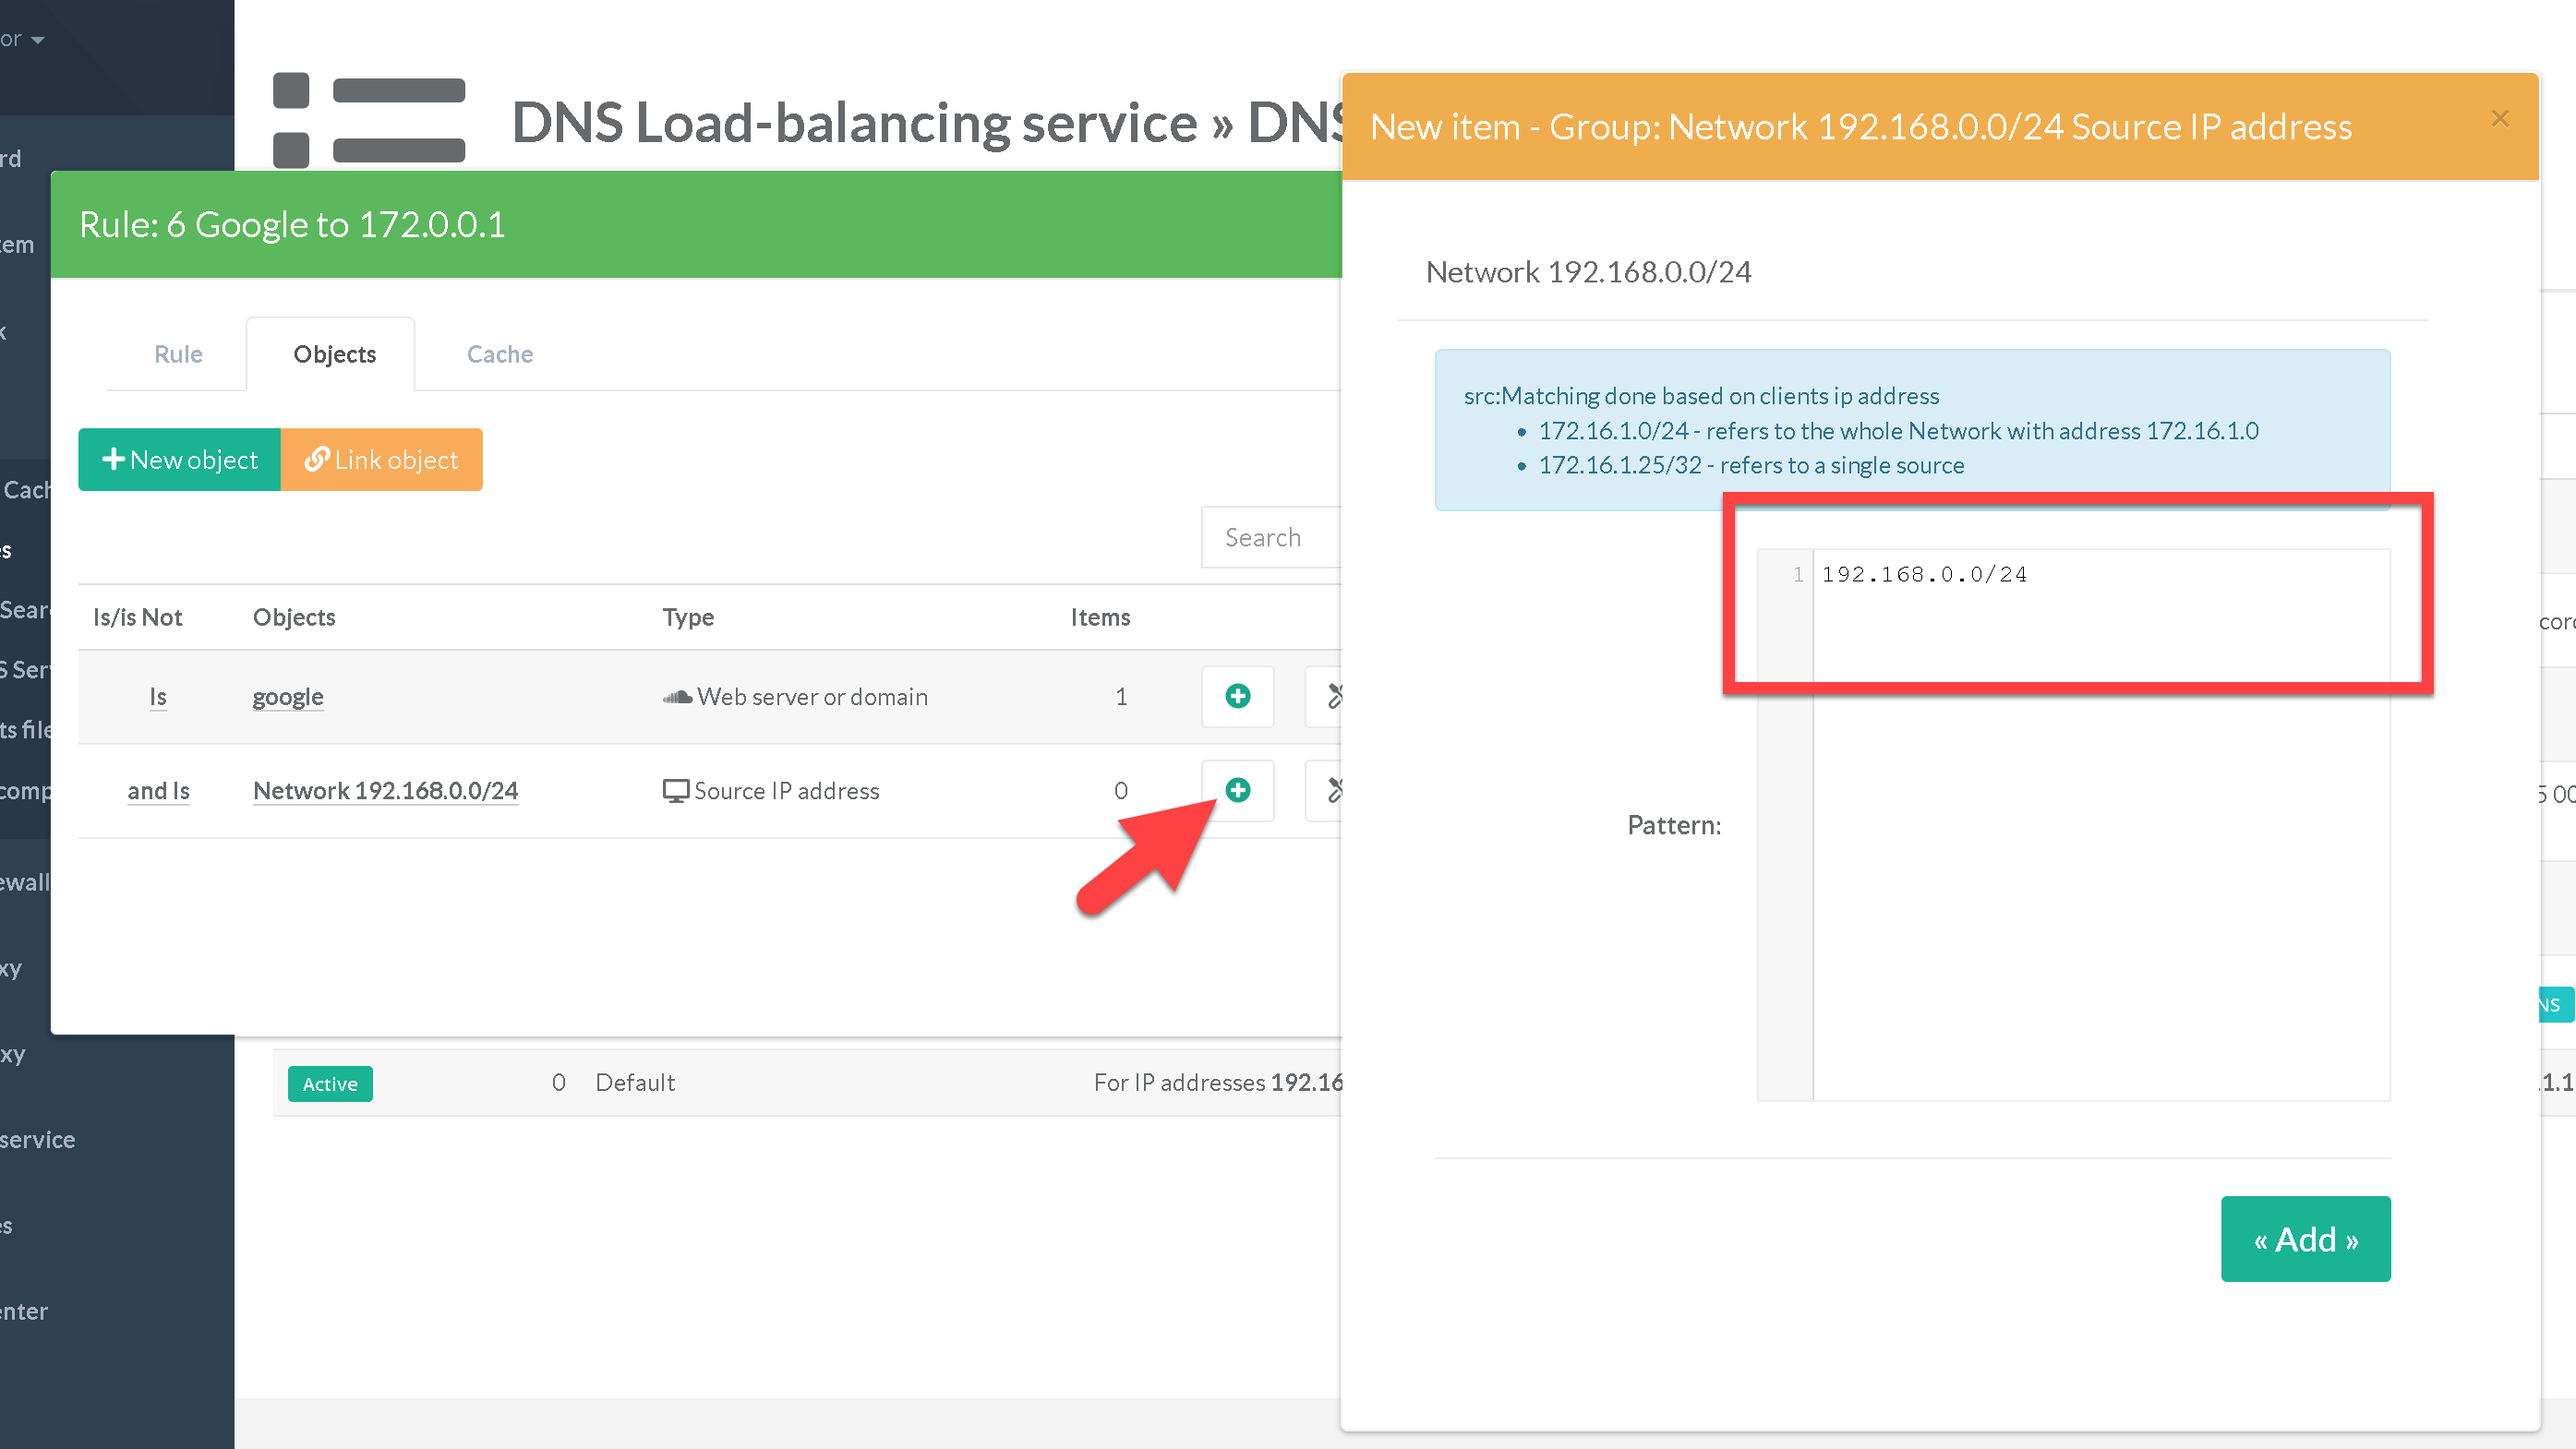Toggle the 'Is' condition for google
This screenshot has width=2576, height=1449.
click(157, 697)
